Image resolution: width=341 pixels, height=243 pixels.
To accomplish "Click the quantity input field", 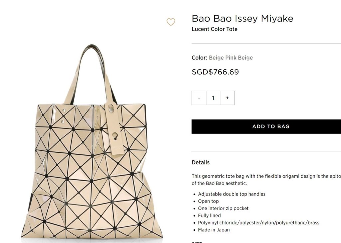I will [x=213, y=98].
